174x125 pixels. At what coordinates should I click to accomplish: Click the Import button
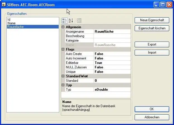pos(152,52)
